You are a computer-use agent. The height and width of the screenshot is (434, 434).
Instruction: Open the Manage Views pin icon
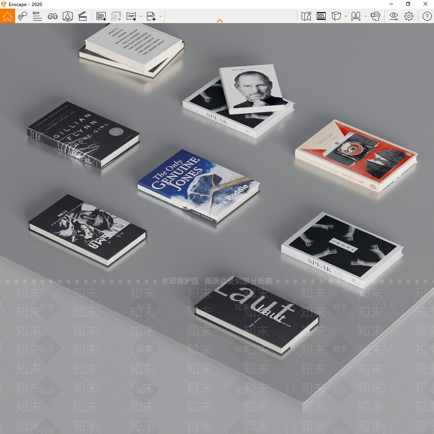click(23, 16)
